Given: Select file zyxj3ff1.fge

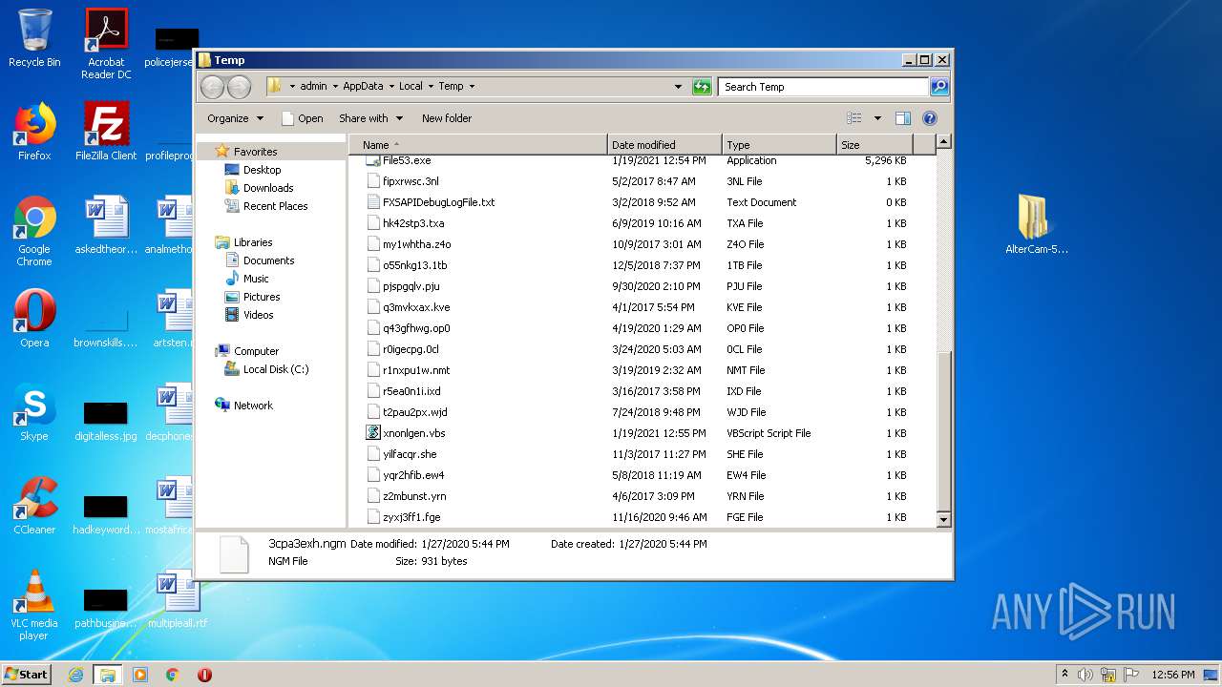Looking at the screenshot, I should point(411,517).
